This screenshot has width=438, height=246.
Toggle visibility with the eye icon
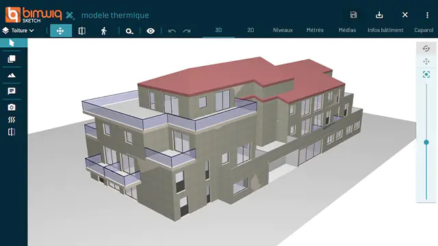[151, 31]
